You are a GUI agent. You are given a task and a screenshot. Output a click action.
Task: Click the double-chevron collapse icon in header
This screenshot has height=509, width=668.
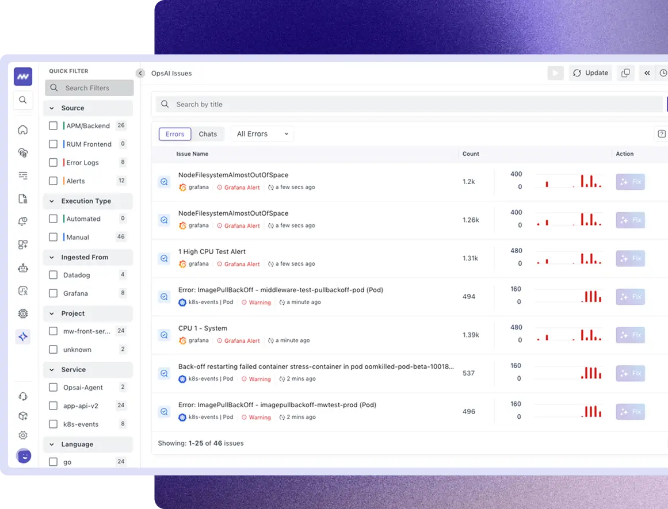click(647, 73)
